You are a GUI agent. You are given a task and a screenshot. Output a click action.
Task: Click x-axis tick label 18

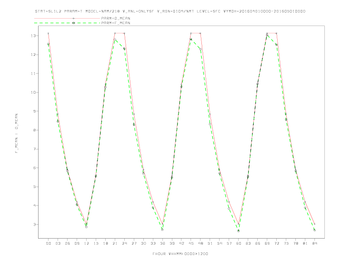click(x=105, y=243)
